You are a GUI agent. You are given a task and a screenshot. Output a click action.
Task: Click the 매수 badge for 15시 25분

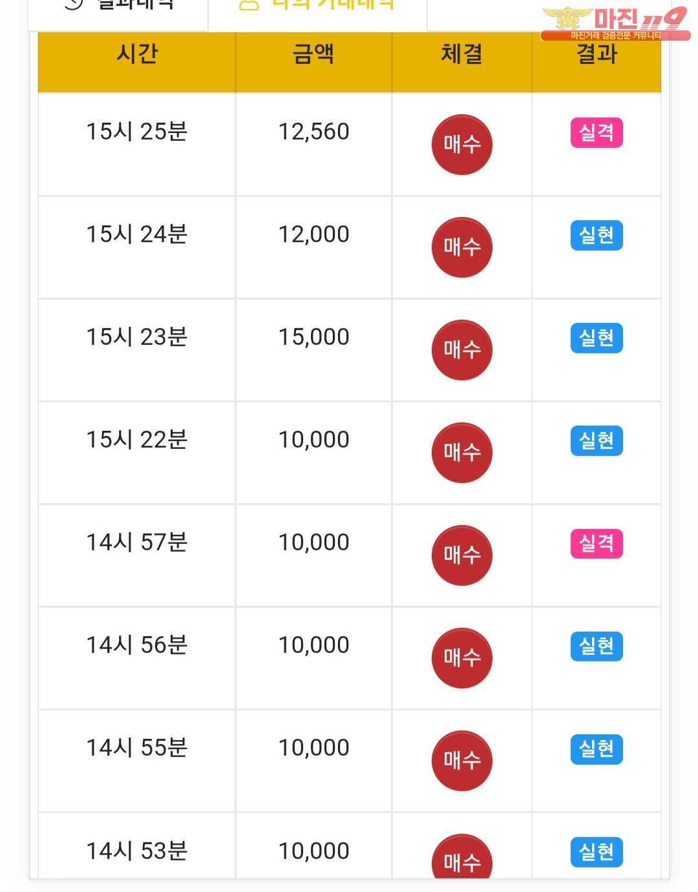click(x=461, y=145)
